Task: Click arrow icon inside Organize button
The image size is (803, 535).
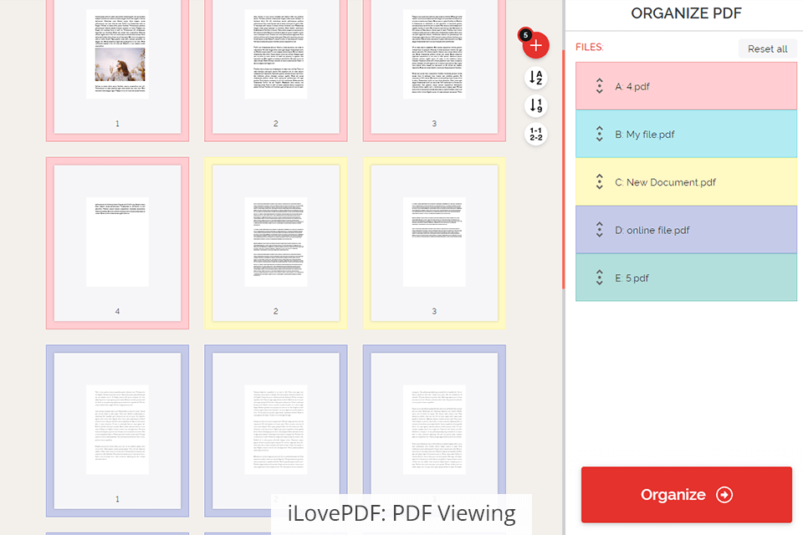Action: (x=724, y=495)
